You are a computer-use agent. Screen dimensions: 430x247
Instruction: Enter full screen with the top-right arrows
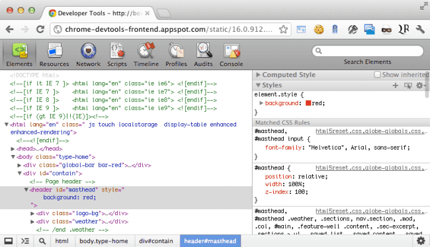(x=423, y=6)
